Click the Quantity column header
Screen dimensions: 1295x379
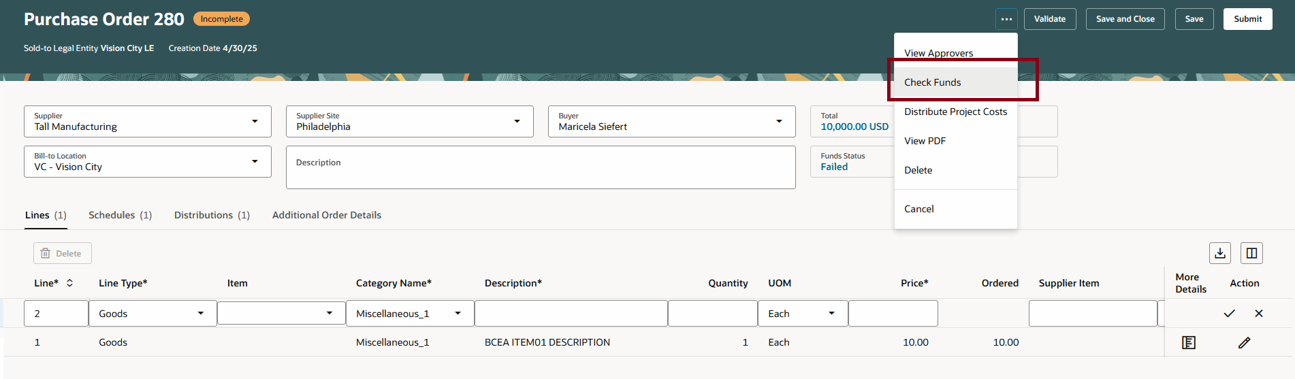tap(728, 283)
